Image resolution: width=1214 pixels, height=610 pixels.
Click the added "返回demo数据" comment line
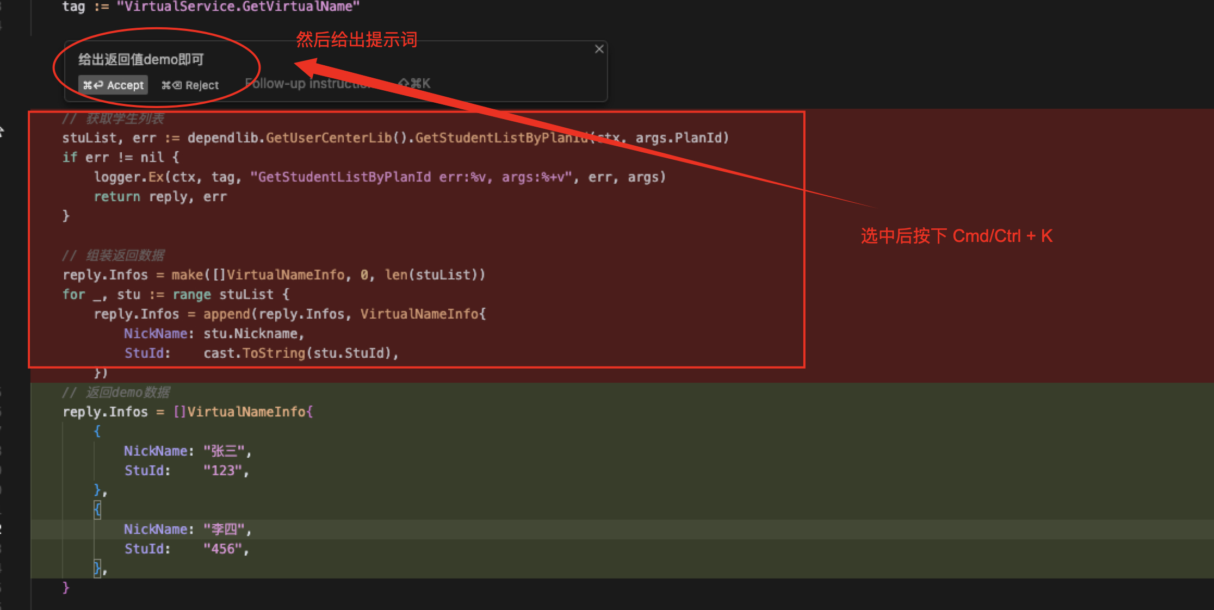(x=116, y=393)
